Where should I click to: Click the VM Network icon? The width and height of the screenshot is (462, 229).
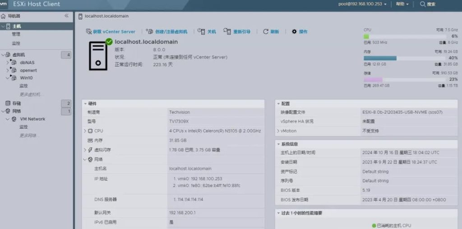[14, 119]
